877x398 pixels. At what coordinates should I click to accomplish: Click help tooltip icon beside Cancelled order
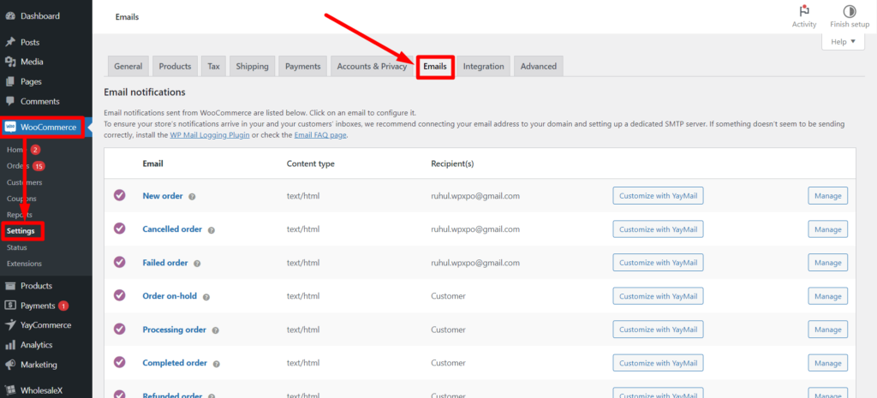212,229
